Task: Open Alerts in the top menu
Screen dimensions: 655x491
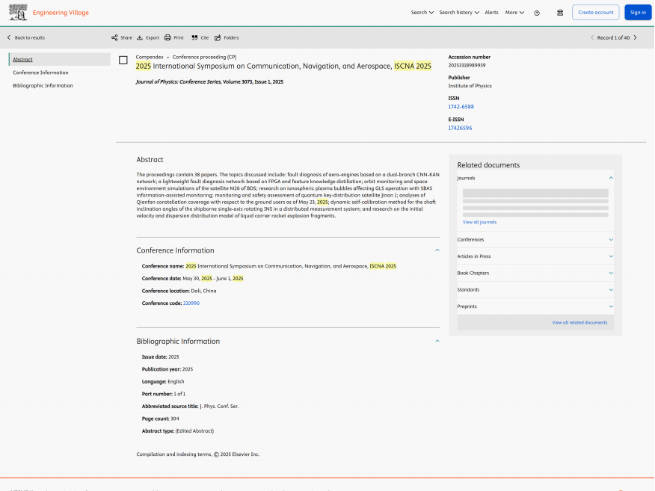Action: point(491,13)
